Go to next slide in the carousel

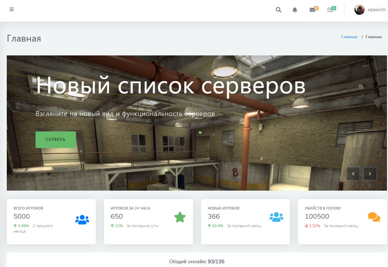(370, 174)
